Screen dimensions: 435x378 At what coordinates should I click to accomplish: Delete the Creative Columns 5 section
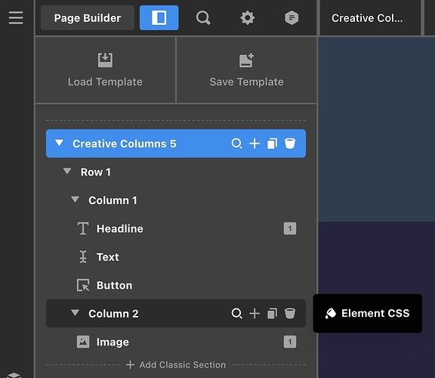(x=290, y=144)
